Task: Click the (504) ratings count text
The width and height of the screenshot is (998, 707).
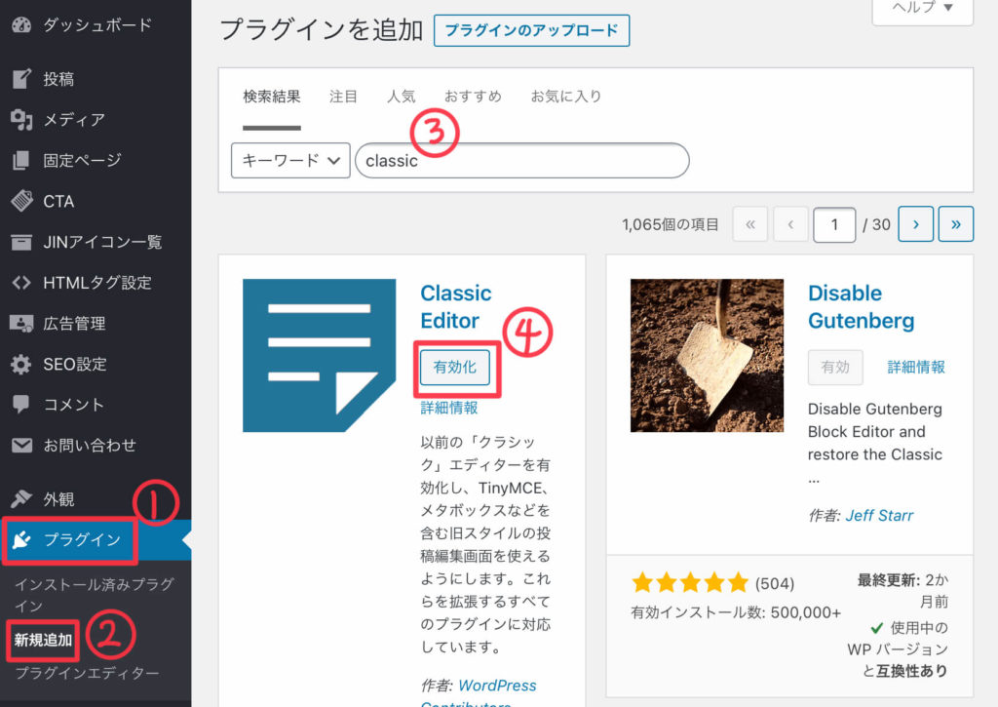Action: [x=775, y=583]
